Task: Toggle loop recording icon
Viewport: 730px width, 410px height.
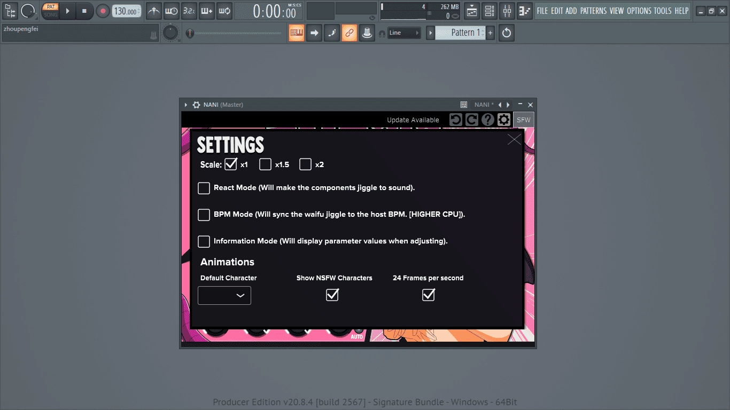Action: 224,11
